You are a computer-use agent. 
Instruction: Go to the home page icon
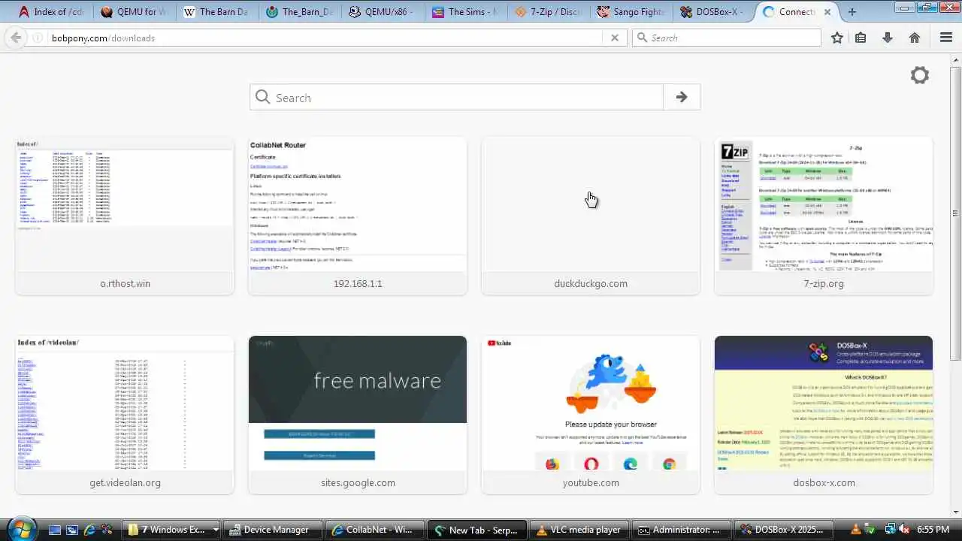[x=915, y=38]
